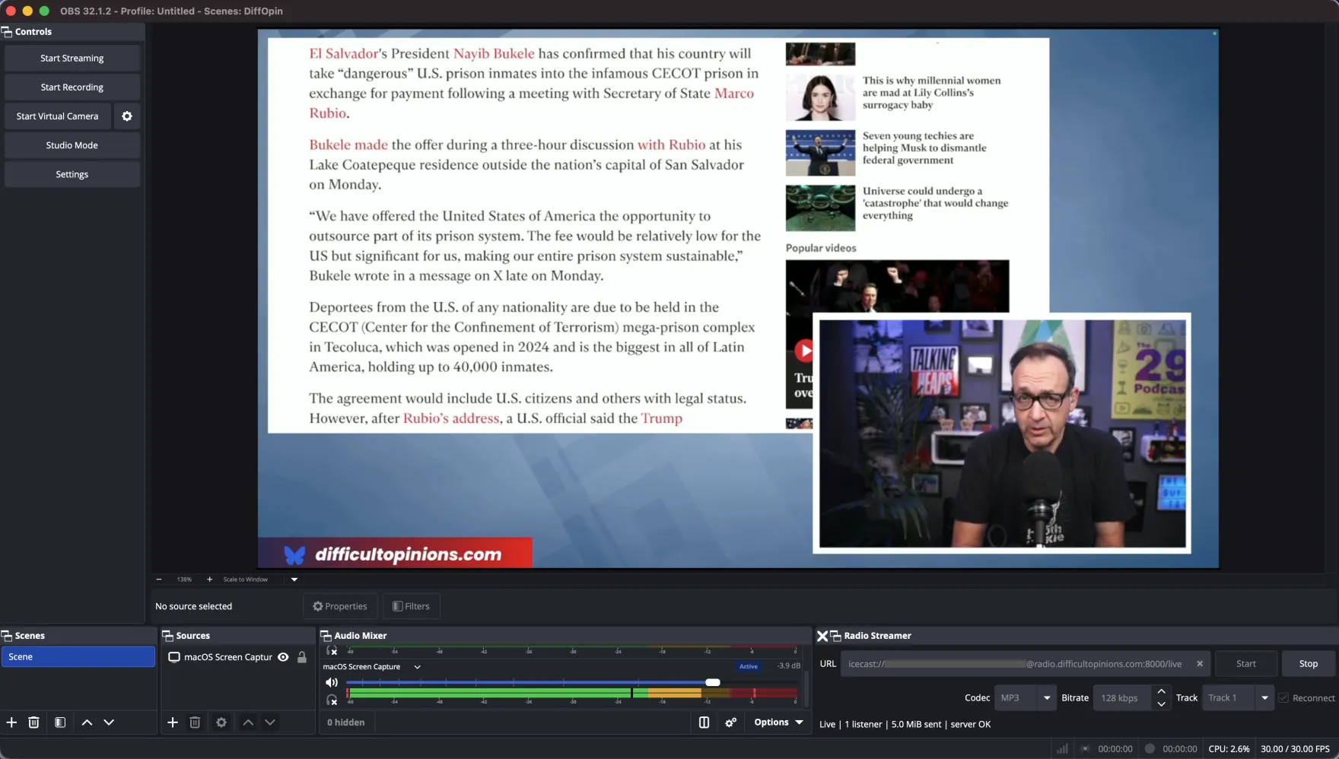Click Start Streaming button
Screen dimensions: 1339x759
72,59
